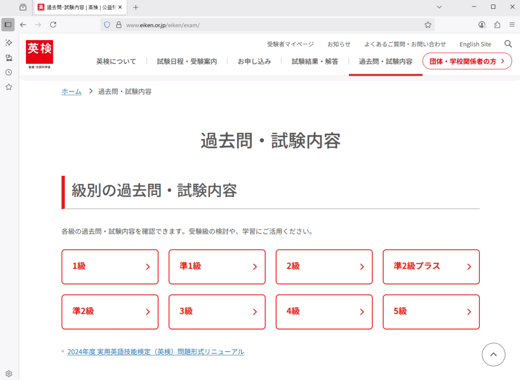Open よくあるご質問・お問い合わせ link
Screen dimensions: 520x380
[405, 45]
